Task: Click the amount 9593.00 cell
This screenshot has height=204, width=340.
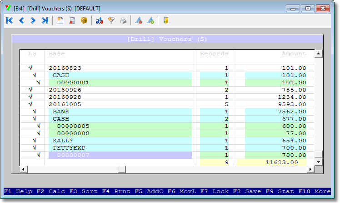Action: pyautogui.click(x=292, y=104)
